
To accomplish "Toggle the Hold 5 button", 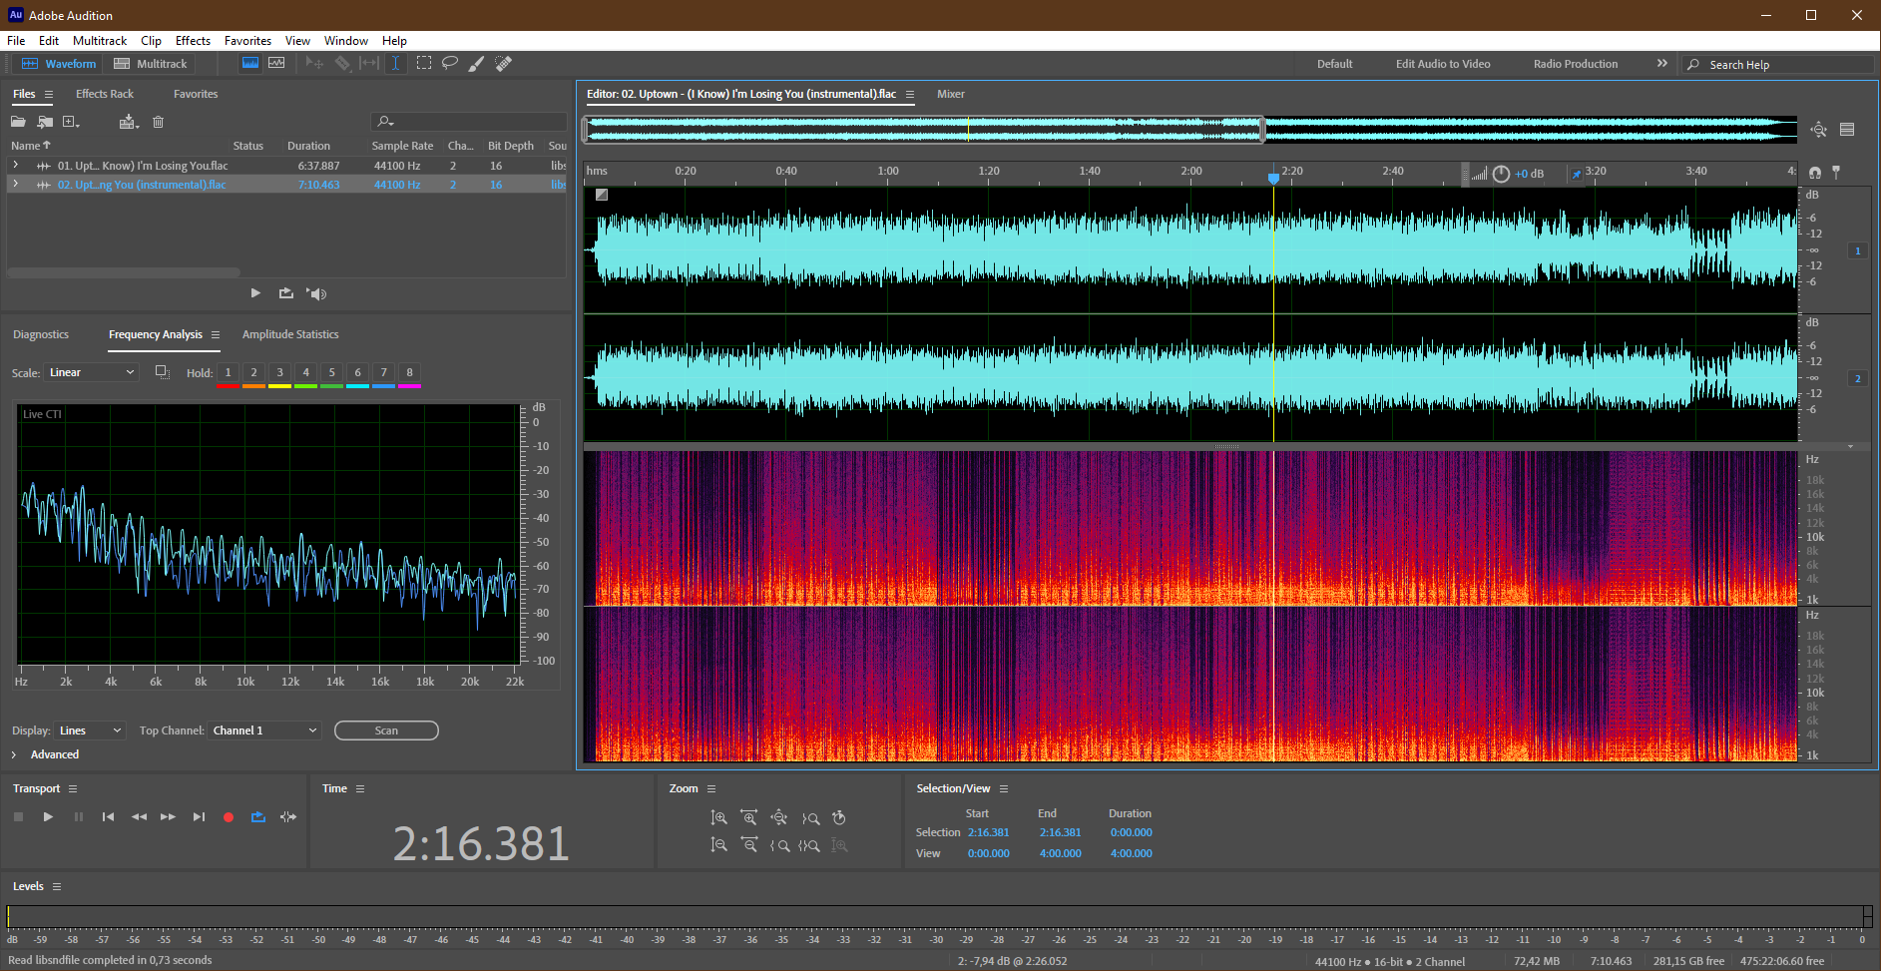I will click(x=331, y=372).
